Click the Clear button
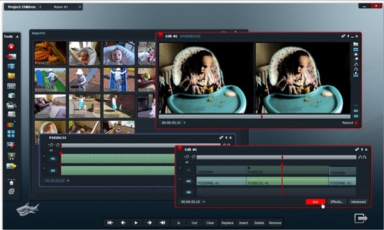Image resolution: width=384 pixels, height=230 pixels. click(210, 223)
